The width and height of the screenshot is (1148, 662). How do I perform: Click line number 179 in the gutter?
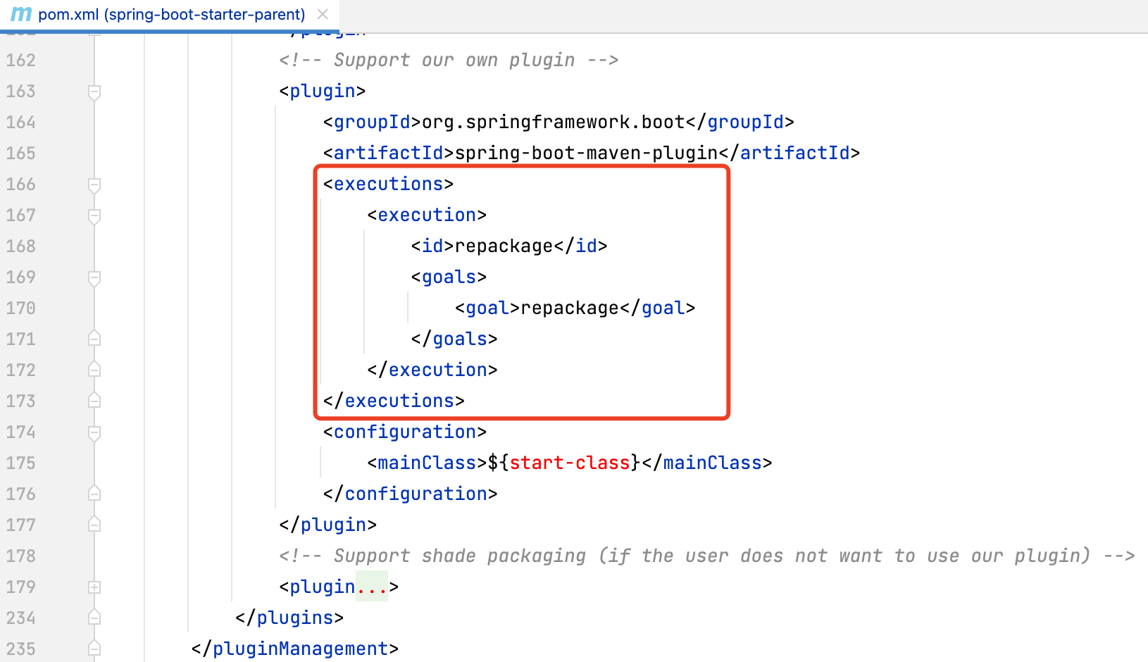point(21,587)
